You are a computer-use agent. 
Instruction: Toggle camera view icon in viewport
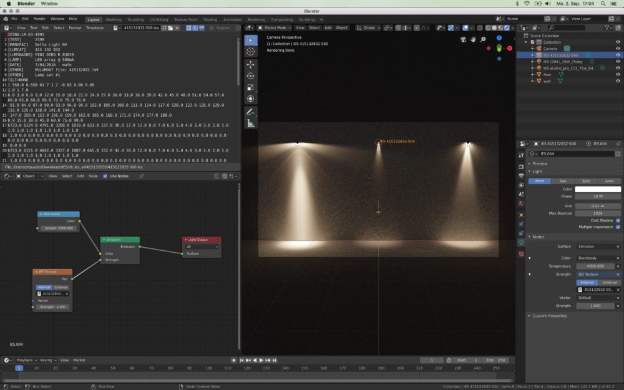click(x=463, y=39)
